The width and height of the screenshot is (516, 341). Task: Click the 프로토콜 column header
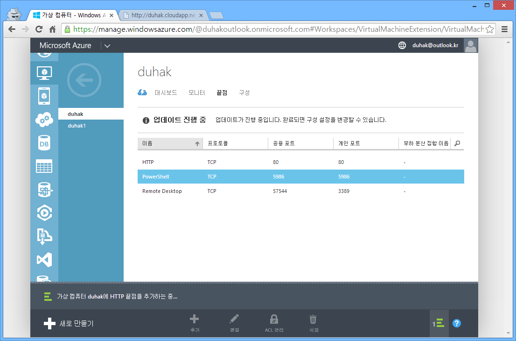coord(235,143)
